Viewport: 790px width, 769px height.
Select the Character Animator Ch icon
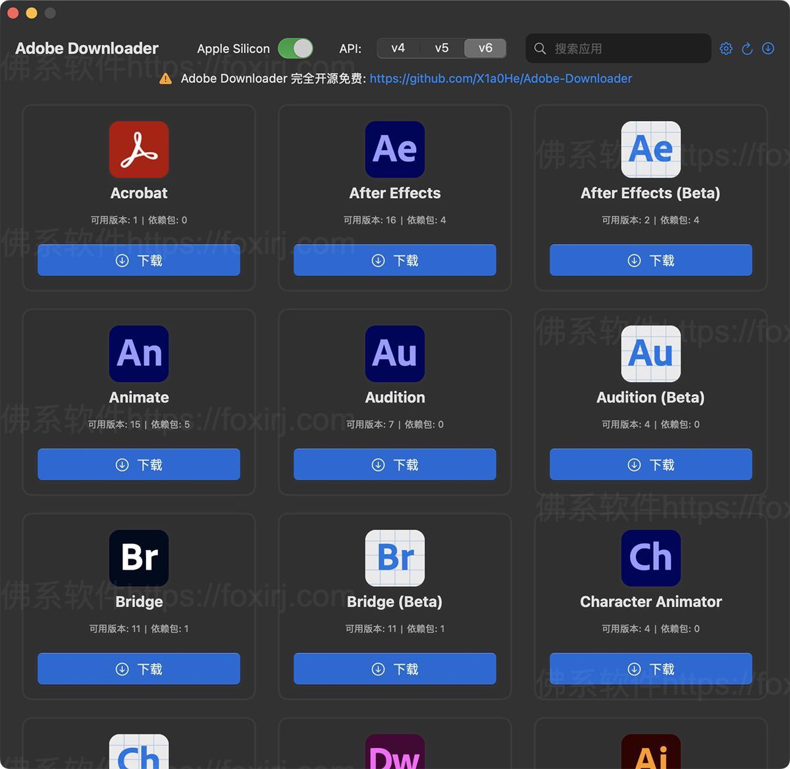650,558
